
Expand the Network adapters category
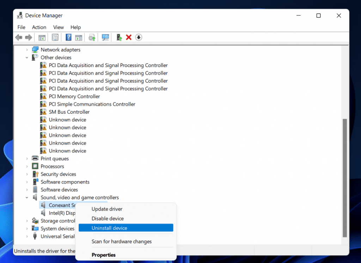27,49
